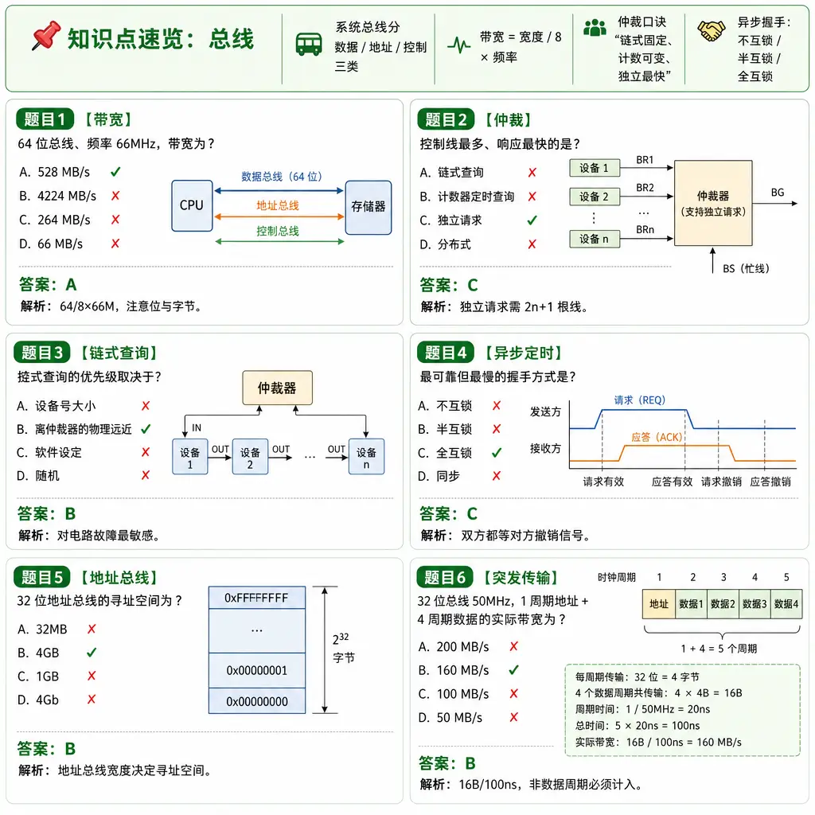Click the green check beside 全互锁 option
815x815 pixels.
pos(497,453)
